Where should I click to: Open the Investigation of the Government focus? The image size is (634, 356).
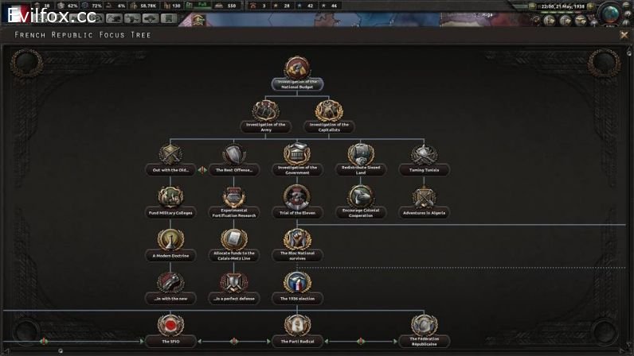coord(297,156)
